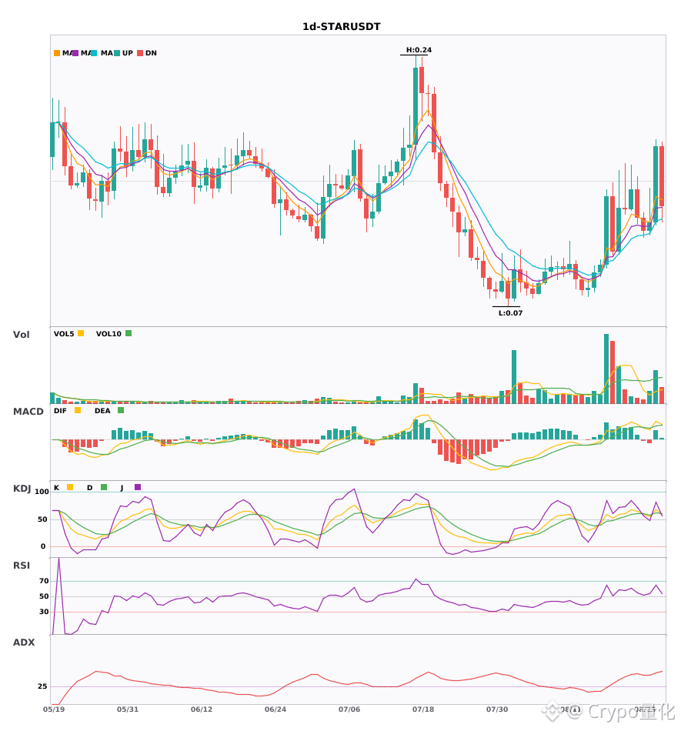
Task: Click the ADX axis value 25
Action: coord(42,686)
